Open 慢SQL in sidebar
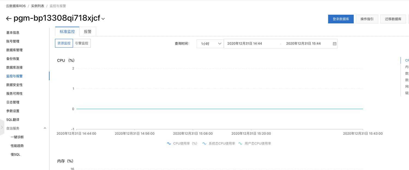The height and width of the screenshot is (170, 409). tap(16, 154)
